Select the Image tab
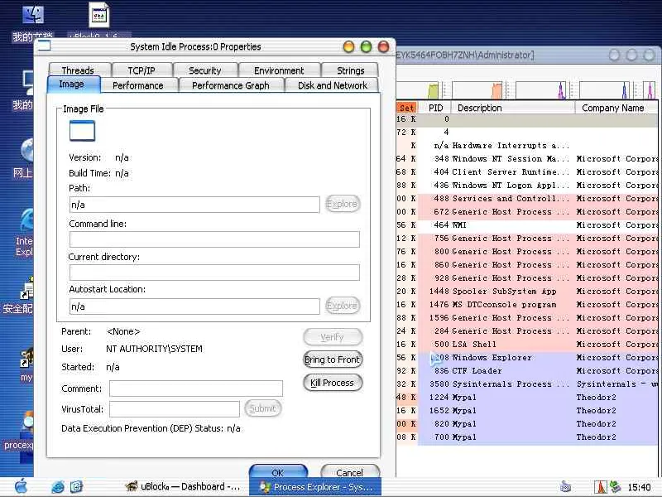662x497 pixels. click(74, 84)
